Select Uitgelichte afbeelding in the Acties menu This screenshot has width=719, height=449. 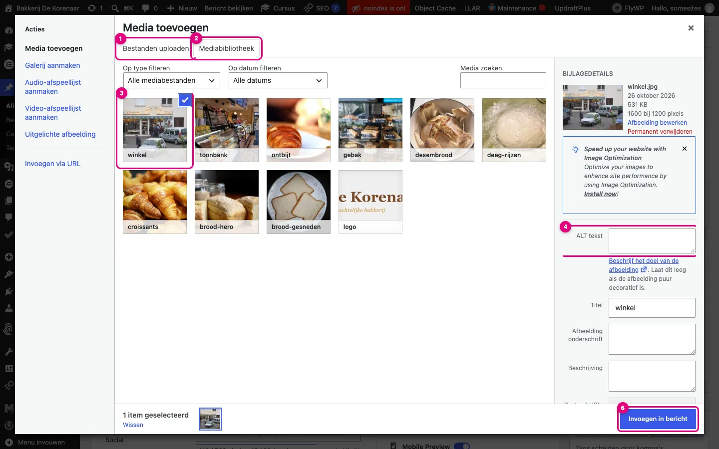pos(60,134)
